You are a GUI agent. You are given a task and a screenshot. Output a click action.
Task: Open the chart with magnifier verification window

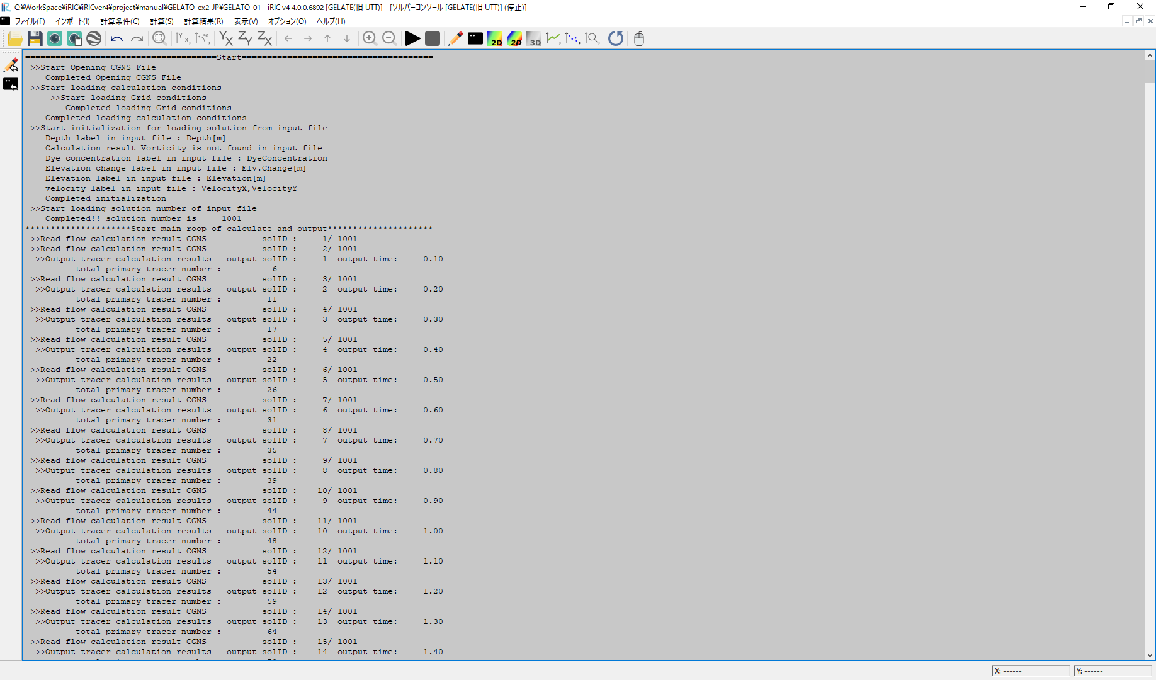point(592,39)
